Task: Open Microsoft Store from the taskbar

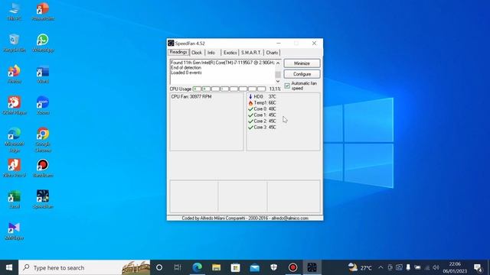Action: pos(235,267)
